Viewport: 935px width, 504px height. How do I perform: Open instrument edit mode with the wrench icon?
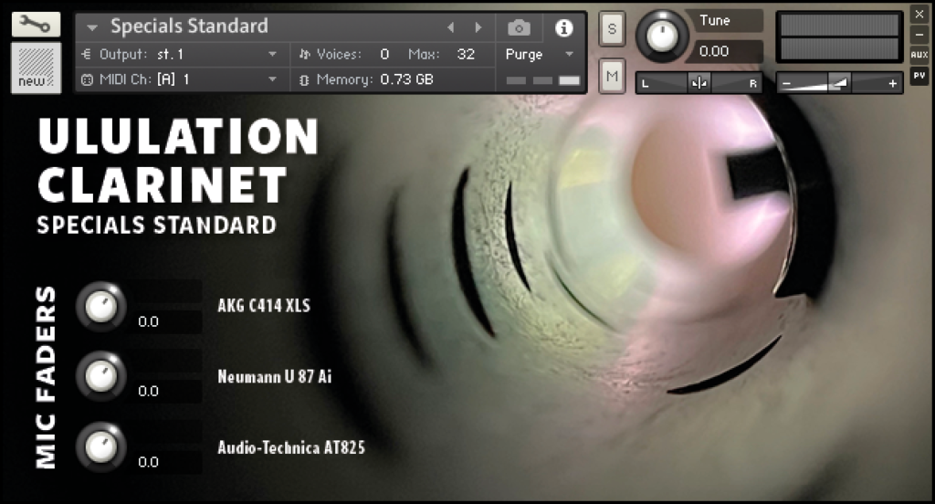pos(36,25)
